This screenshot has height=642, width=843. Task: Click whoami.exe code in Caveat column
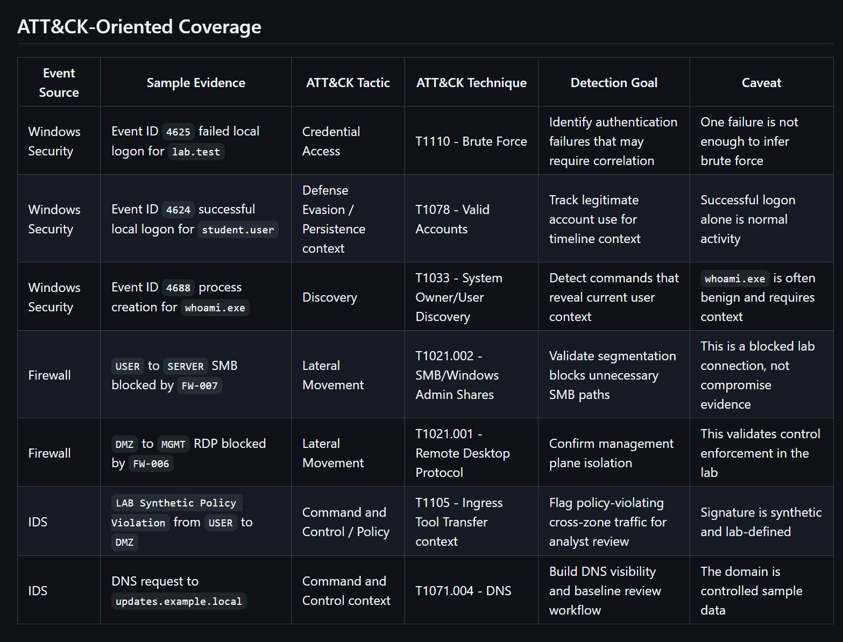pyautogui.click(x=735, y=279)
